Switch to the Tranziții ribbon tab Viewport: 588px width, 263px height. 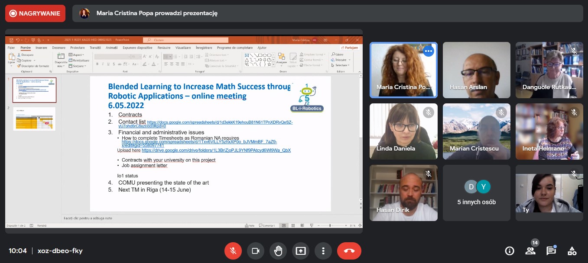(95, 48)
